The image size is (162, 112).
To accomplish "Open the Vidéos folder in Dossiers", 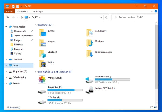I will [42, 64].
